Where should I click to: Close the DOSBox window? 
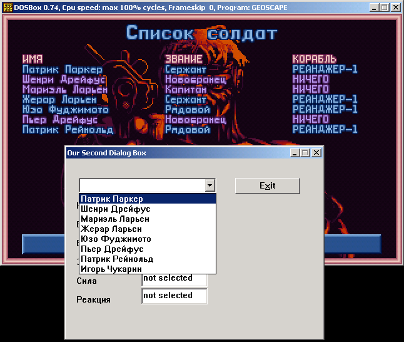coord(395,8)
